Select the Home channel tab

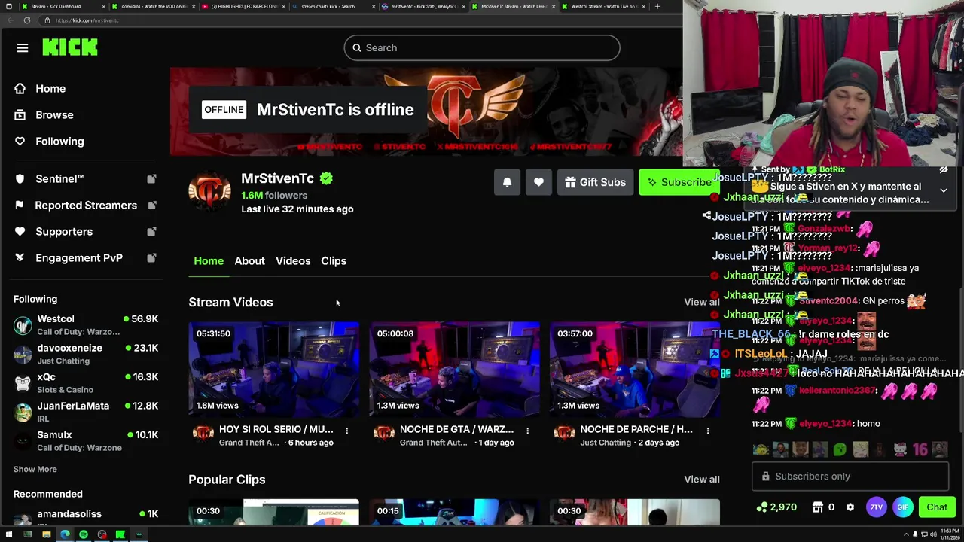pyautogui.click(x=209, y=261)
